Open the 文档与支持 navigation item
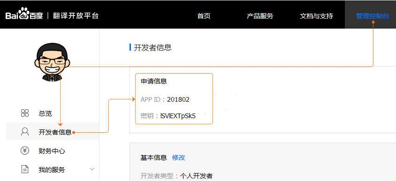Screen dimensions: 396x181 316,16
